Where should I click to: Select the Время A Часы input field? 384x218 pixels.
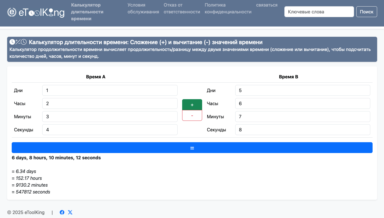click(110, 103)
